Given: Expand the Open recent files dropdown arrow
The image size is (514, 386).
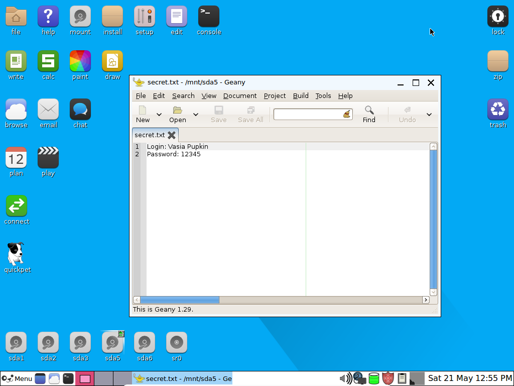Looking at the screenshot, I should (x=196, y=115).
